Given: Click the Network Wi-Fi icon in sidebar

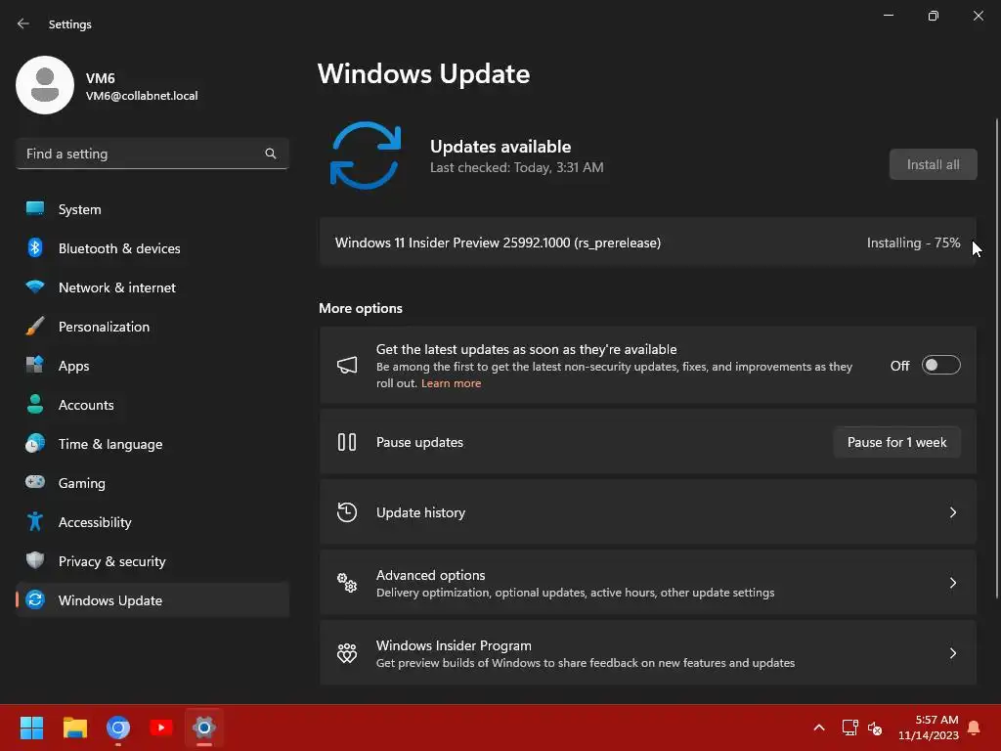Looking at the screenshot, I should [x=35, y=287].
